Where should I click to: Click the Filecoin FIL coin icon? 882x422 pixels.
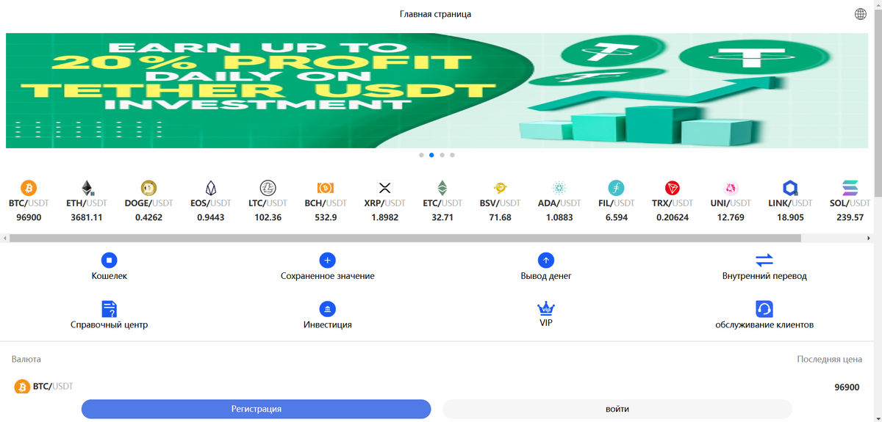(x=617, y=188)
